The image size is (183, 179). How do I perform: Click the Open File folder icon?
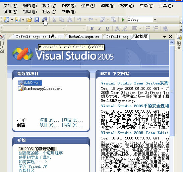click(x=29, y=20)
